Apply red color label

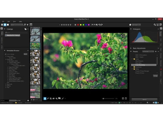78,25
